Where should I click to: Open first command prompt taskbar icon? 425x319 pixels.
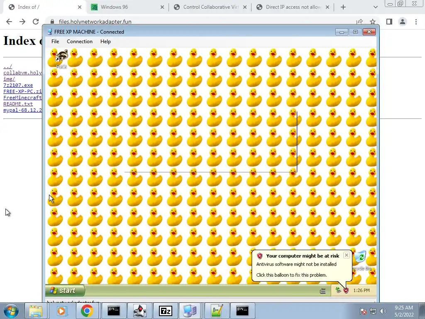tap(114, 311)
